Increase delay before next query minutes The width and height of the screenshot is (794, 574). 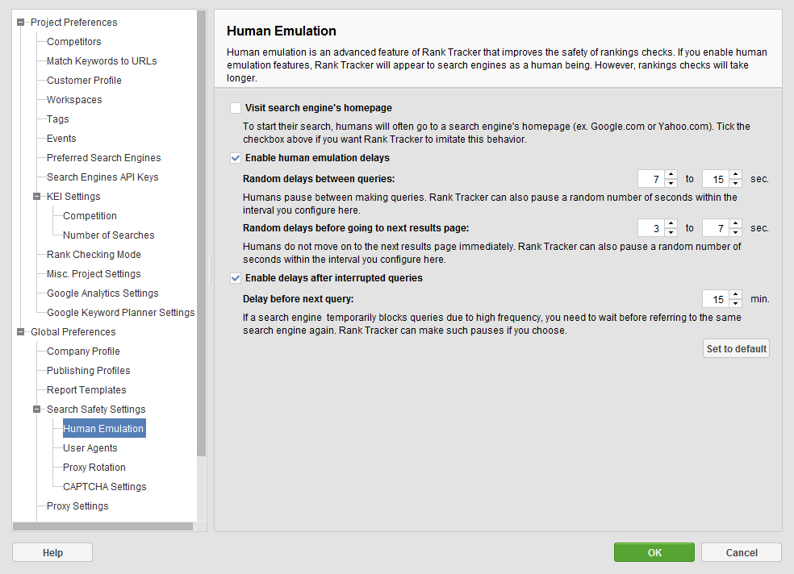point(736,294)
